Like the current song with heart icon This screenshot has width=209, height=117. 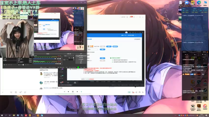11,92
